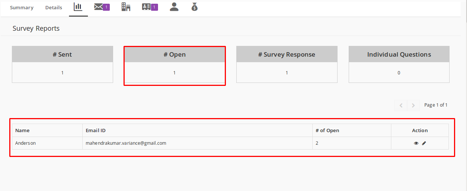Open the building accounts tab icon
467x191 pixels.
[126, 7]
